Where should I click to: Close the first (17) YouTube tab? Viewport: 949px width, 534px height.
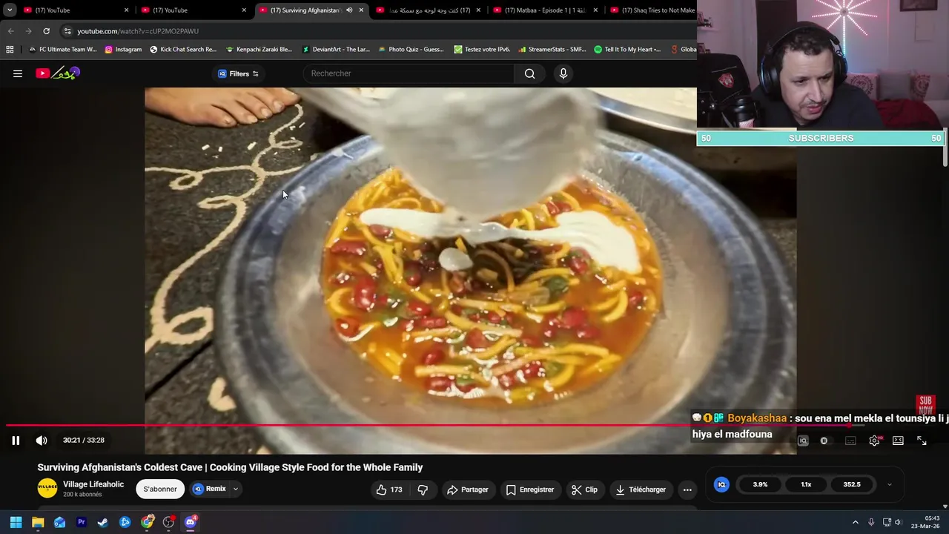click(x=126, y=10)
